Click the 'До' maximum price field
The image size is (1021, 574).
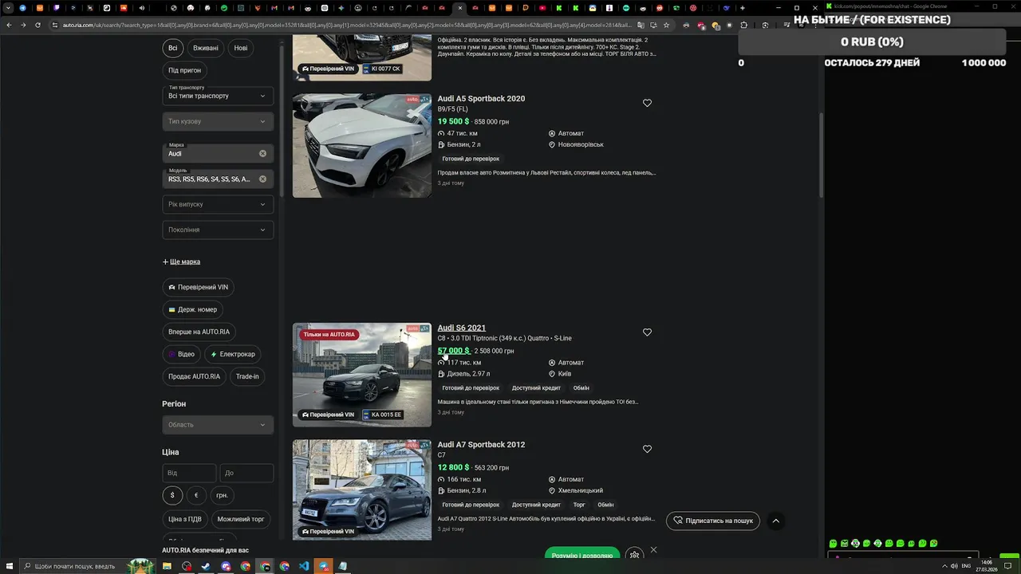tap(246, 473)
